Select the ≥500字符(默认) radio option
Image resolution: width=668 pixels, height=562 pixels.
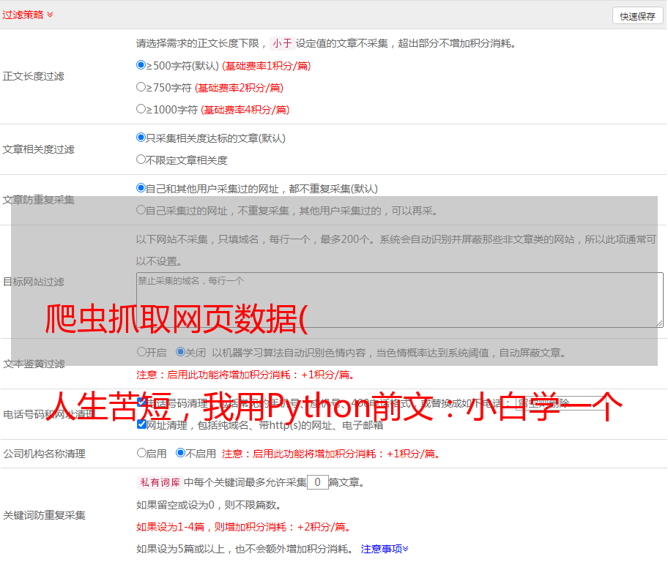coord(141,64)
